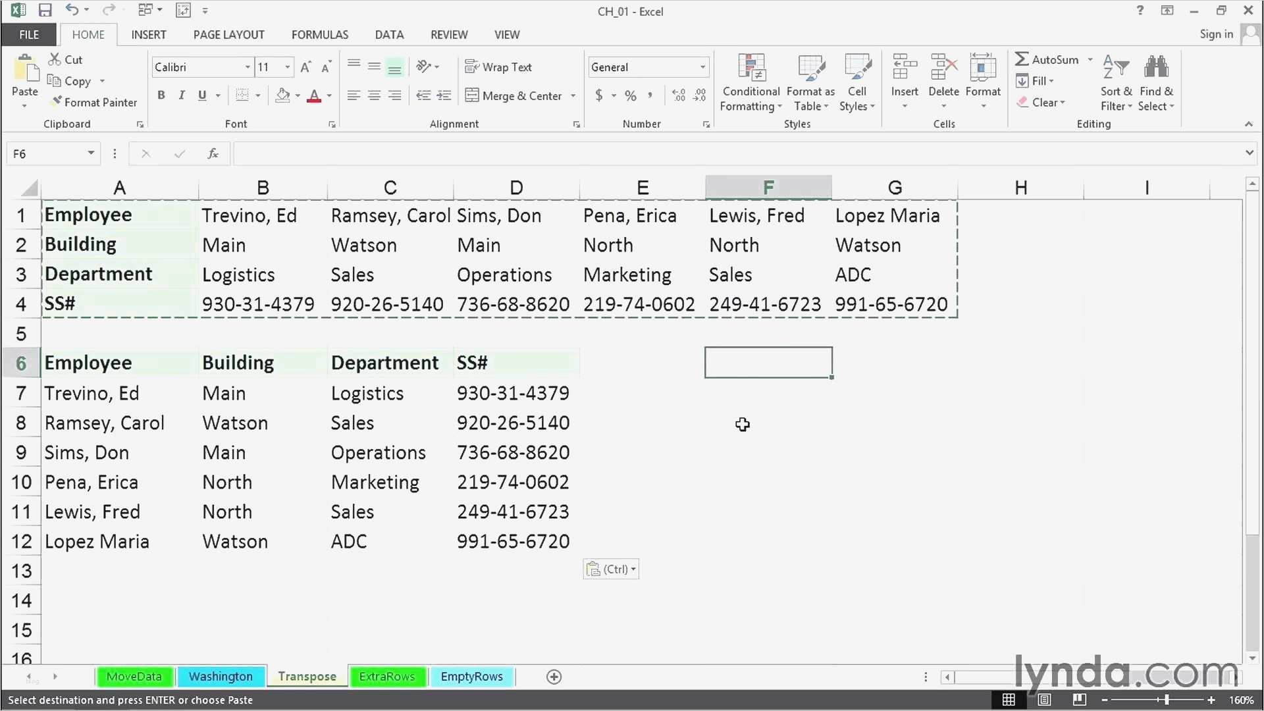Open the Calibri font name dropdown
1264x711 pixels.
pos(248,67)
